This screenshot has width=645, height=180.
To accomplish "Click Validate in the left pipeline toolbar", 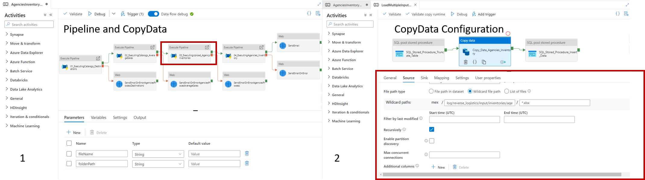I will coord(73,14).
